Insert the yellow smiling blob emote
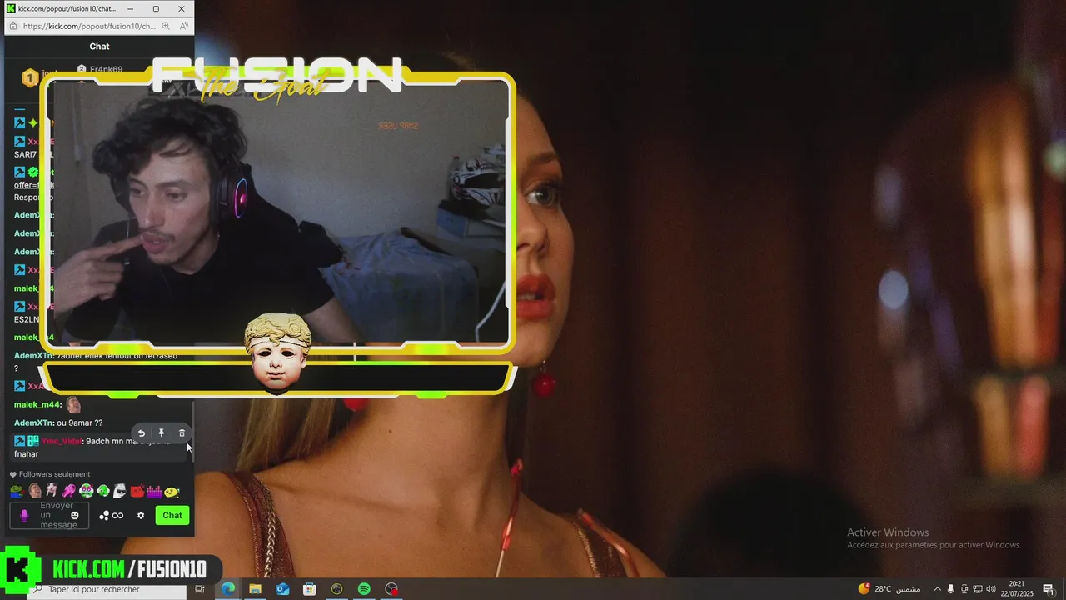This screenshot has width=1066, height=600. coord(172,491)
